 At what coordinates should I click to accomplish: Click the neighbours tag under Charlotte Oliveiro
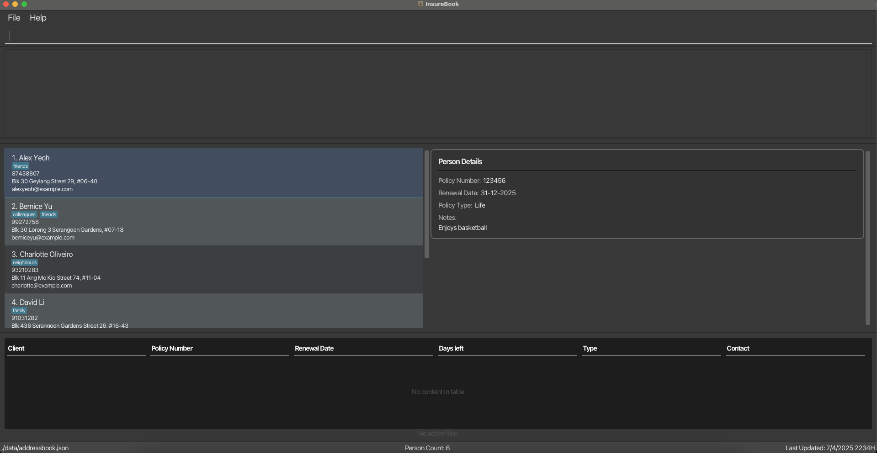coord(25,263)
